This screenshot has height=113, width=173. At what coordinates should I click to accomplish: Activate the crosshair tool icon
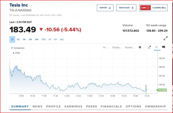[156, 47]
